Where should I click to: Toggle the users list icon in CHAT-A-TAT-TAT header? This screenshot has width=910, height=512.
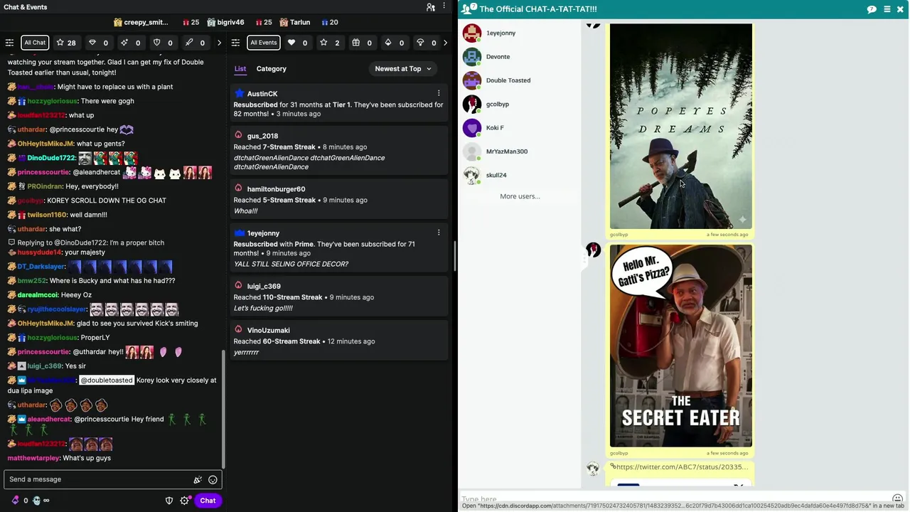468,9
